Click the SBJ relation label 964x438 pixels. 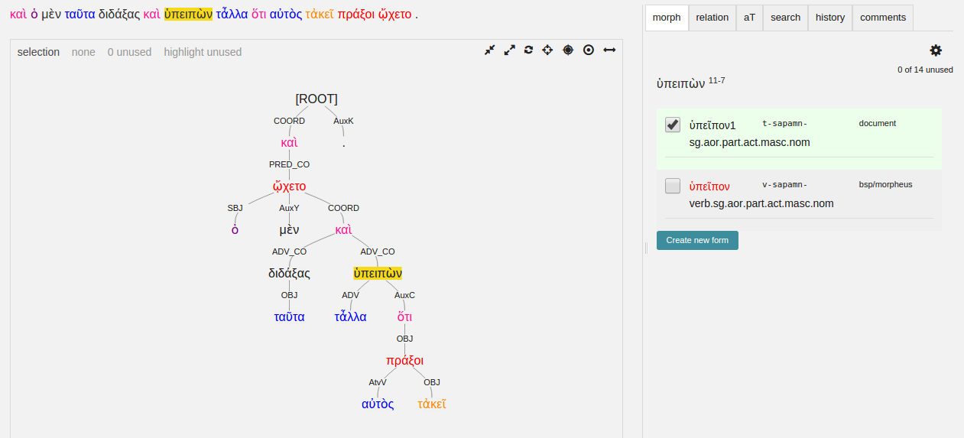[x=235, y=208]
